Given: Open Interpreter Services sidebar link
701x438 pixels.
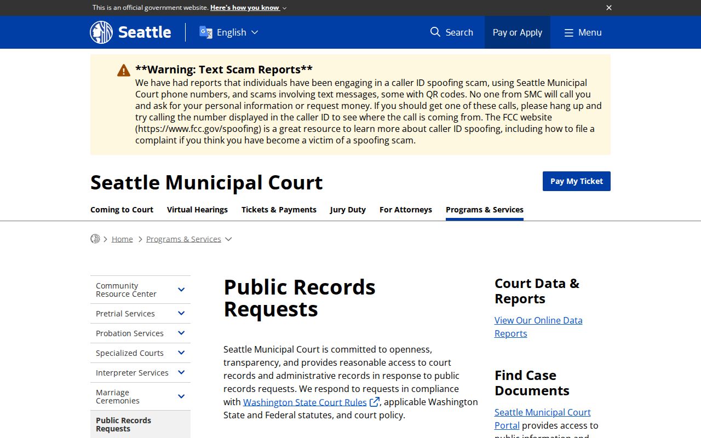Looking at the screenshot, I should click(x=132, y=373).
